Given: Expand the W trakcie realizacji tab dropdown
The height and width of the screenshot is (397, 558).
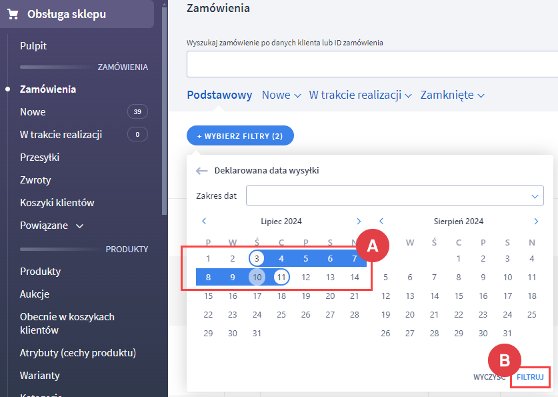Looking at the screenshot, I should pyautogui.click(x=360, y=95).
